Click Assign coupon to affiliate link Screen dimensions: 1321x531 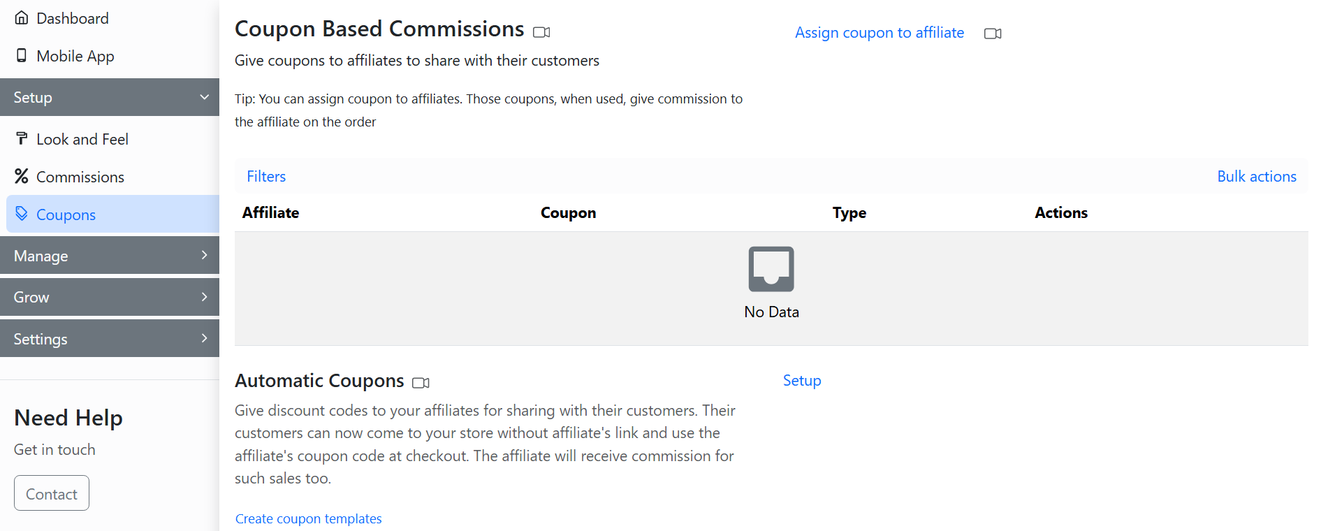[879, 33]
